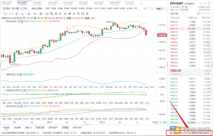The width and height of the screenshot is (213, 136).
Task: Open the 技术分析 technical analysis tab
Action: pyautogui.click(x=77, y=127)
